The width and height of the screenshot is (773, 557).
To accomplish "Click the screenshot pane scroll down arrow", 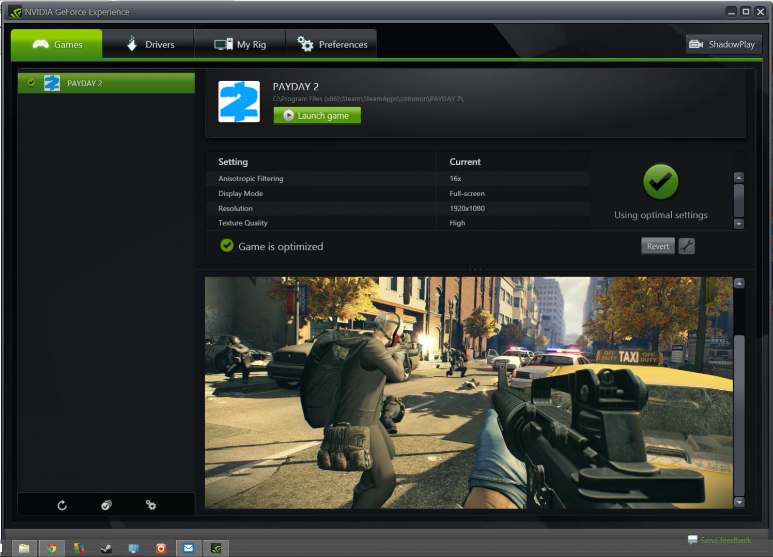I will pos(739,502).
